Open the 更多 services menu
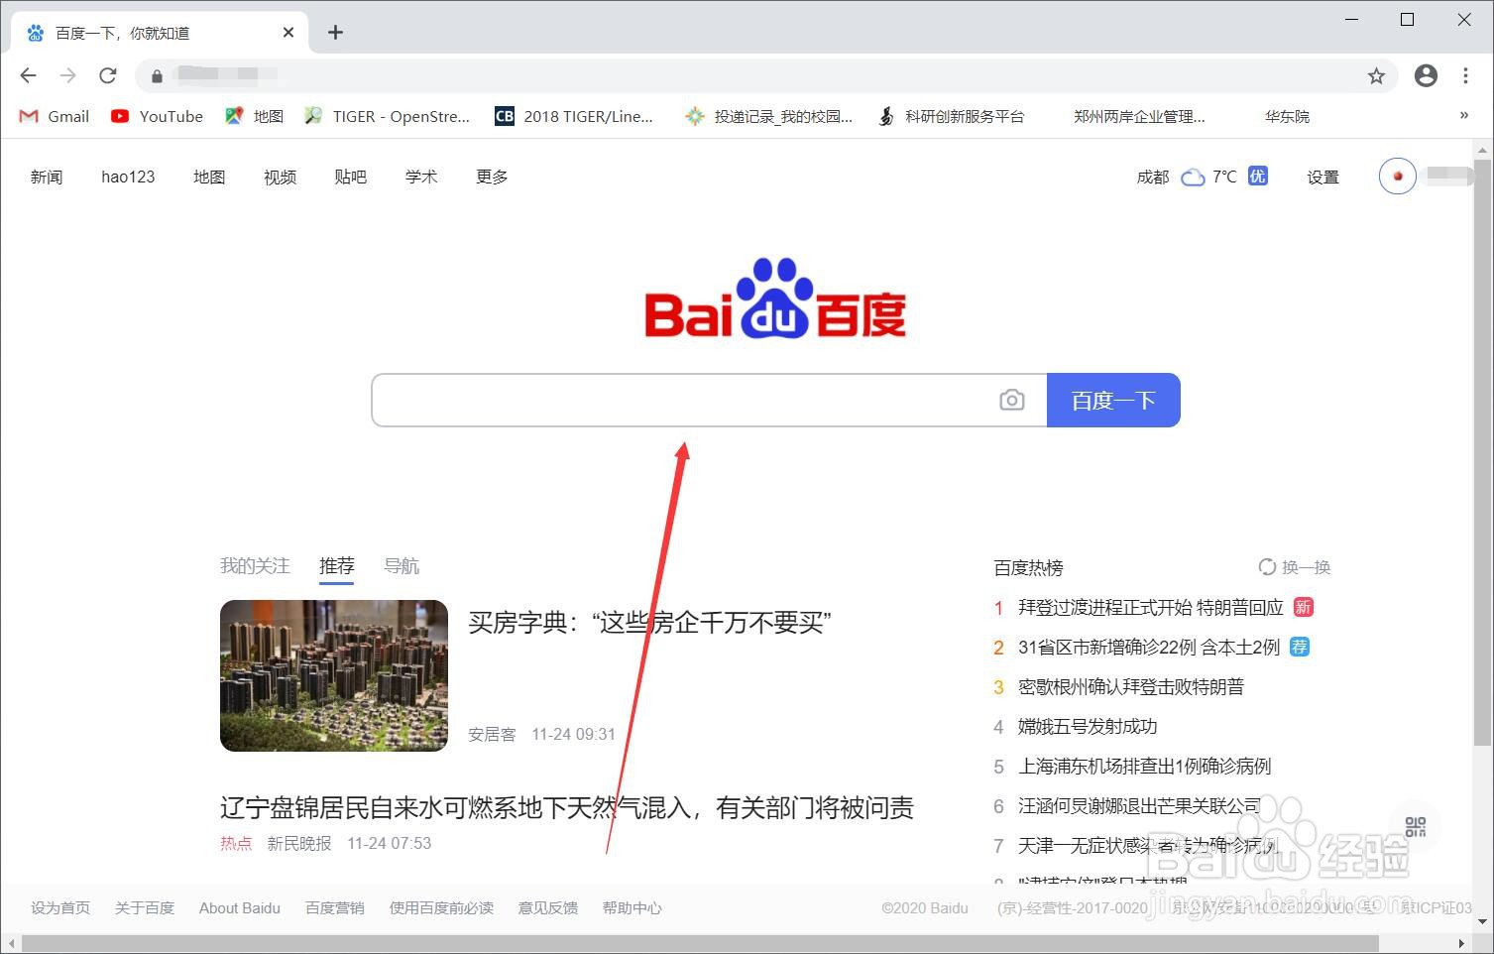The height and width of the screenshot is (954, 1494). pos(491,177)
